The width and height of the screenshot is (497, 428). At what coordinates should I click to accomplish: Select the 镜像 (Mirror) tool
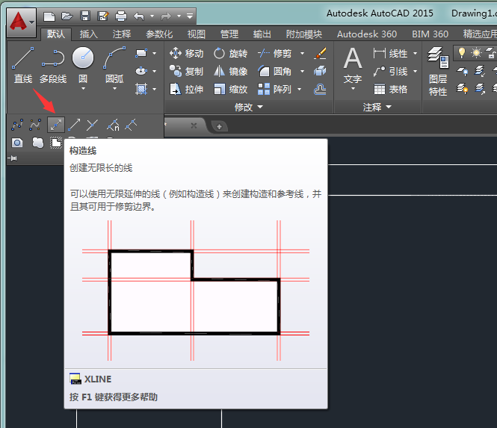[x=230, y=71]
